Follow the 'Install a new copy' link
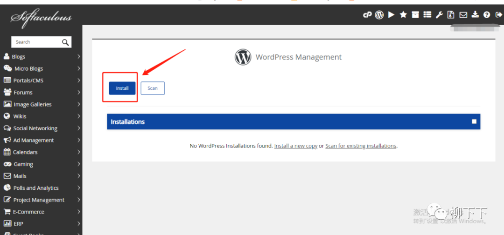 pos(295,146)
